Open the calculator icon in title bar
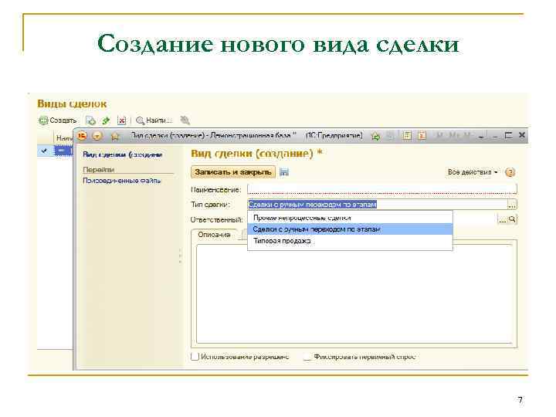 point(408,135)
